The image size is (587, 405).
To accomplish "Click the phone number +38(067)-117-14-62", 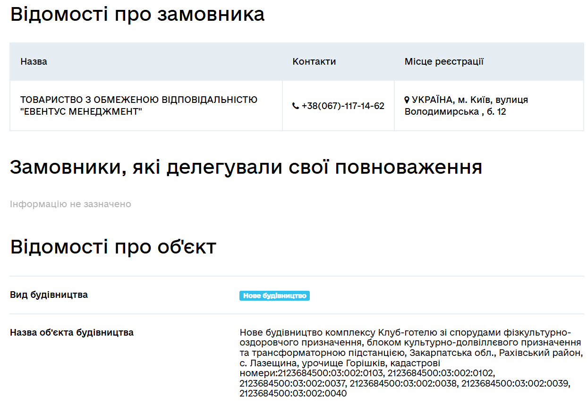I will pos(342,106).
